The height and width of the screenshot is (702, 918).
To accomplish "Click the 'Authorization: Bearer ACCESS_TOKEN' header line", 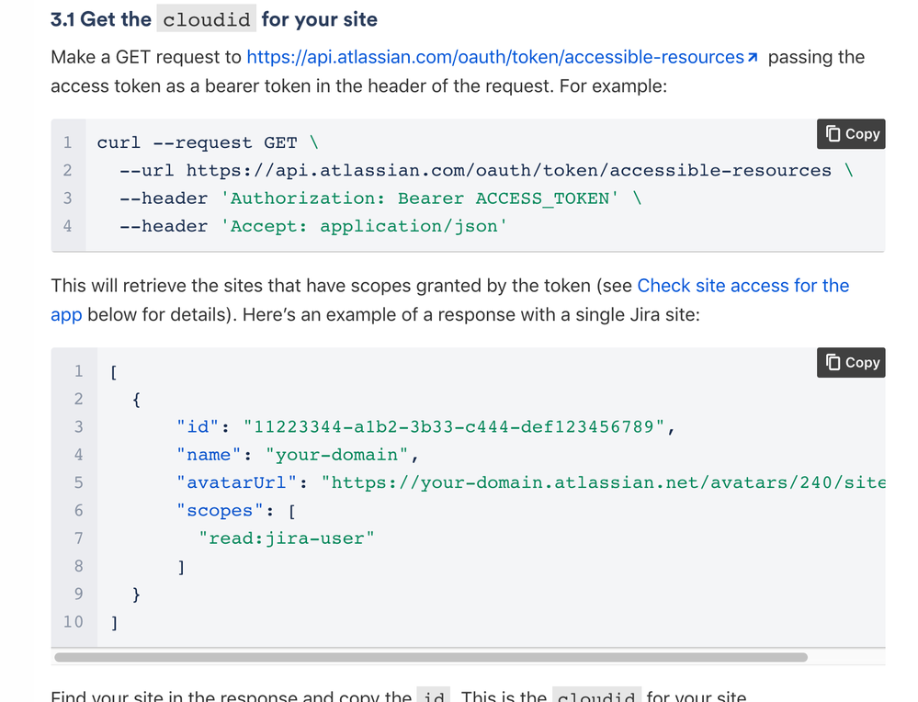I will click(x=380, y=198).
